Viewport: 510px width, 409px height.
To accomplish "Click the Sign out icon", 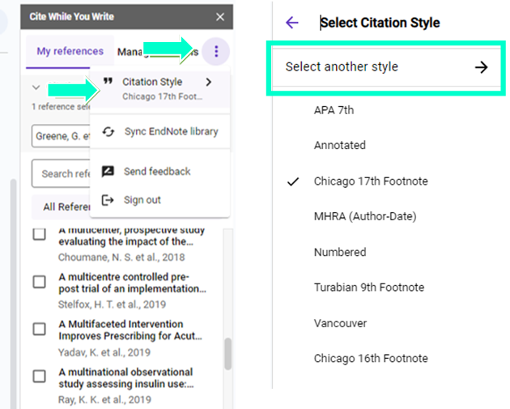I will (108, 200).
